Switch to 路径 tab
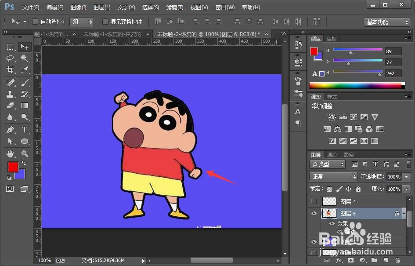This screenshot has height=266, width=415. point(349,154)
